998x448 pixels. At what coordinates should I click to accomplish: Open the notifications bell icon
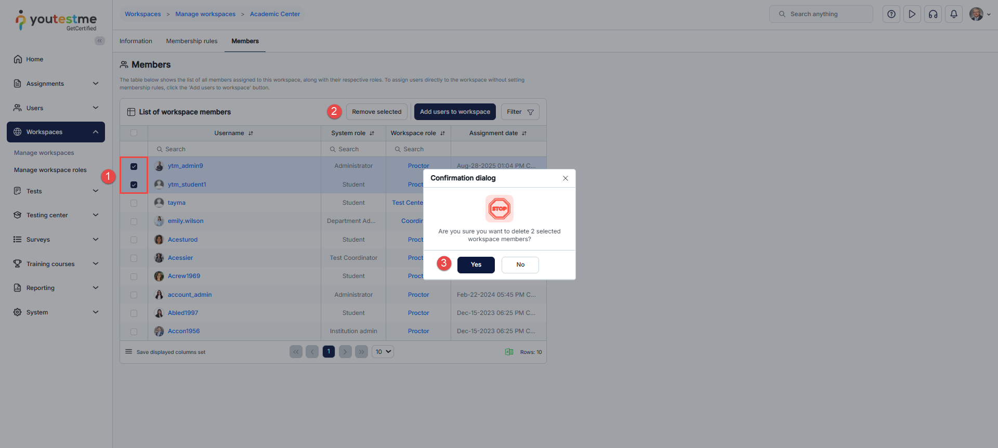(954, 15)
